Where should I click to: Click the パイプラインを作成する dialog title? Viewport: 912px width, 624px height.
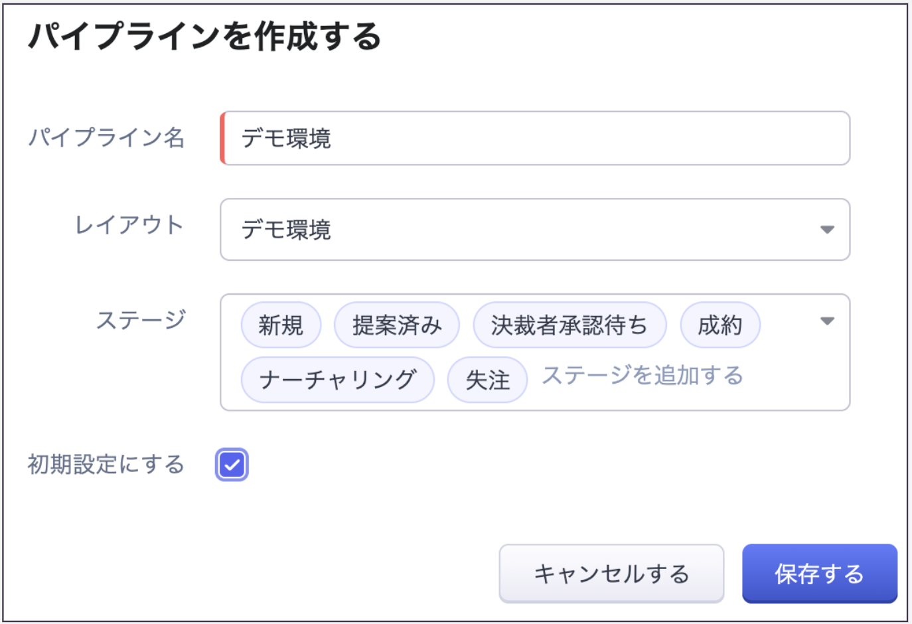[x=204, y=37]
